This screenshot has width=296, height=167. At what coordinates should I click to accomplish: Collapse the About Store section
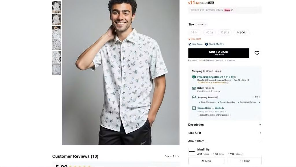pos(260,141)
